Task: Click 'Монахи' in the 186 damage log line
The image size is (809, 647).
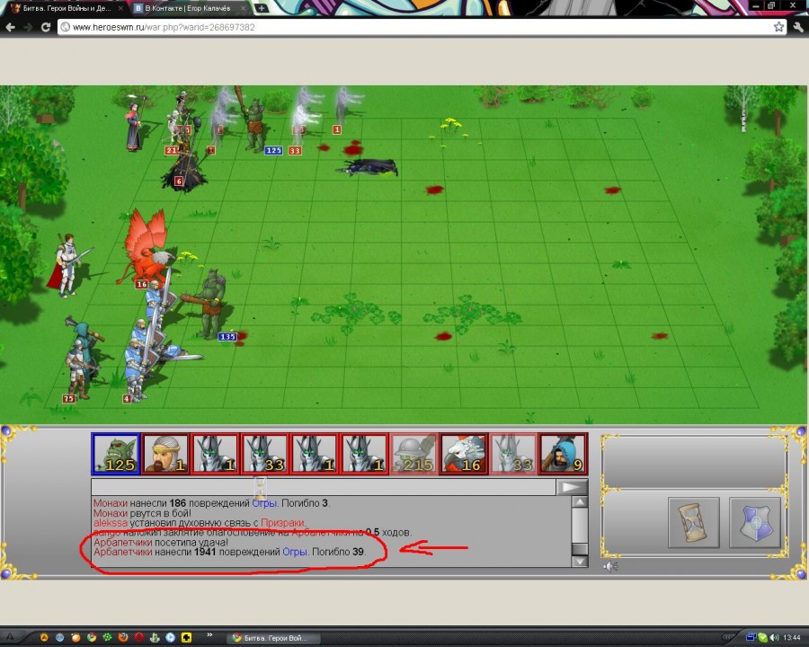Action: click(x=110, y=502)
